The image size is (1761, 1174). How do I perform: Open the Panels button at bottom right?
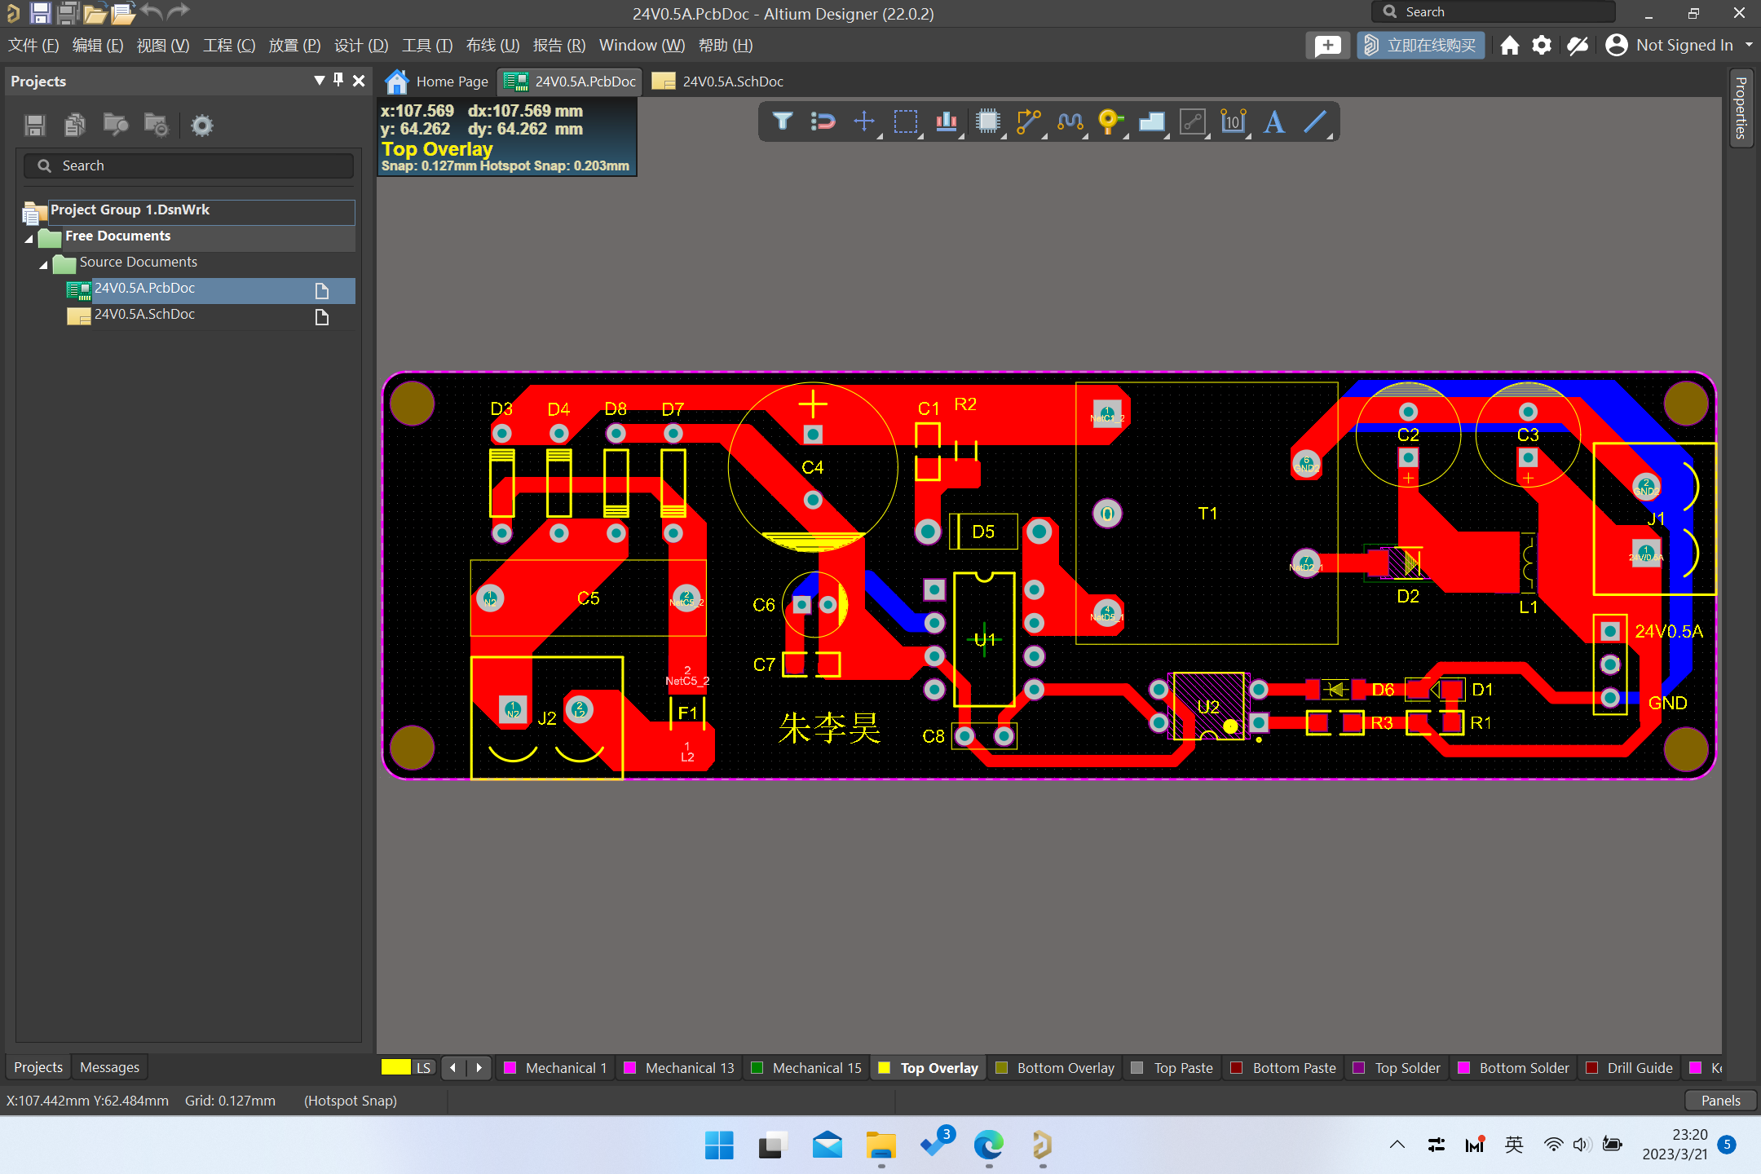pyautogui.click(x=1720, y=1100)
